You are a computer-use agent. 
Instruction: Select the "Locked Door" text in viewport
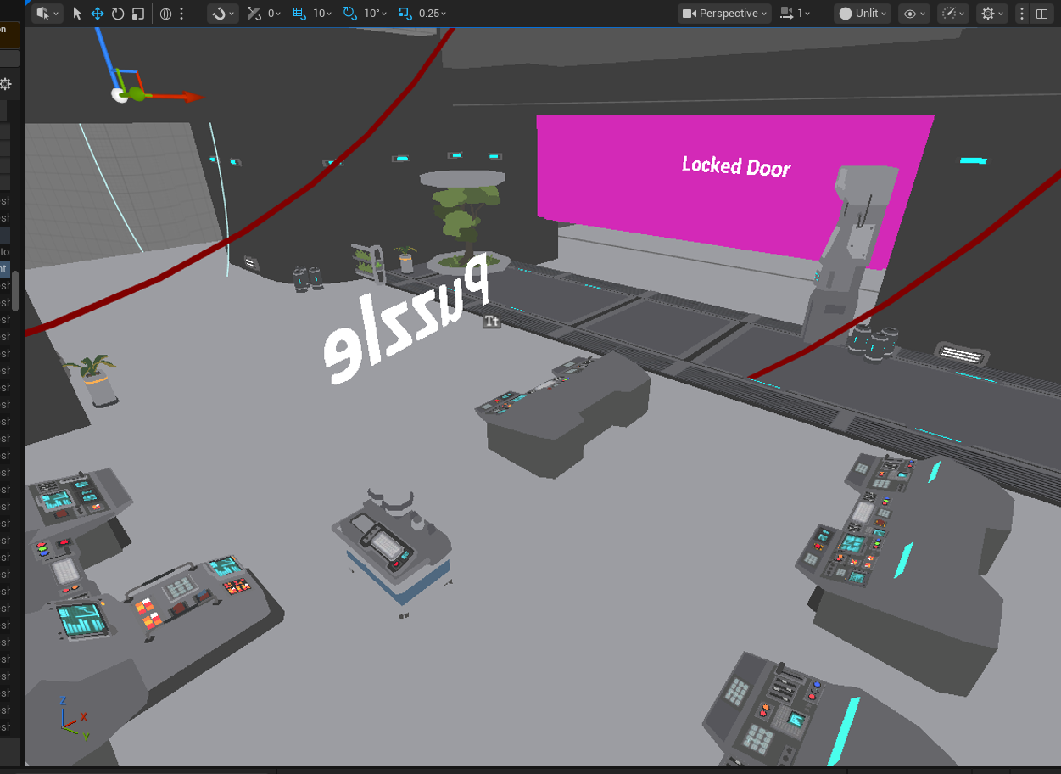736,165
